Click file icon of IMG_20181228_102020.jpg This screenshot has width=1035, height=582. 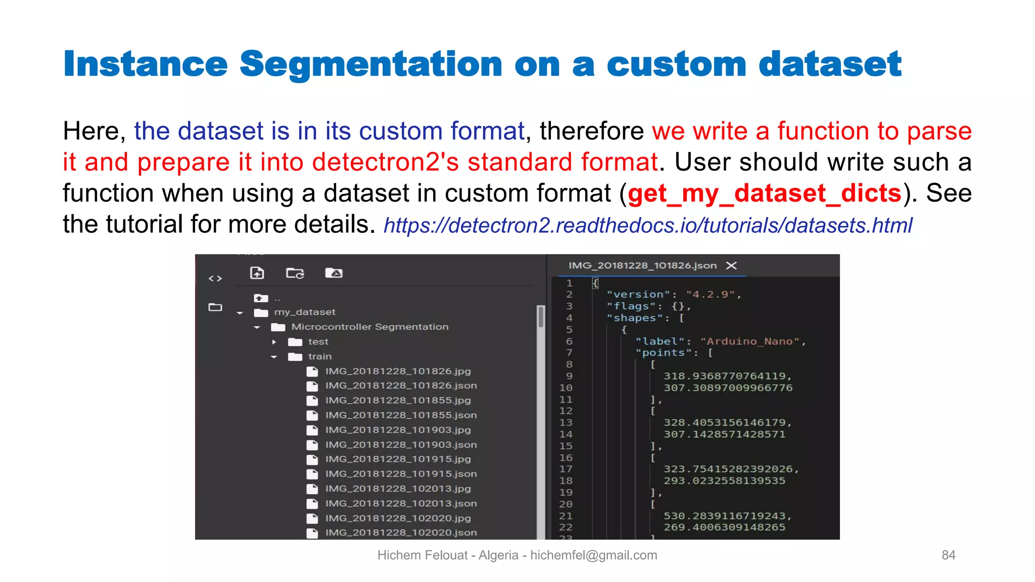[x=312, y=518]
